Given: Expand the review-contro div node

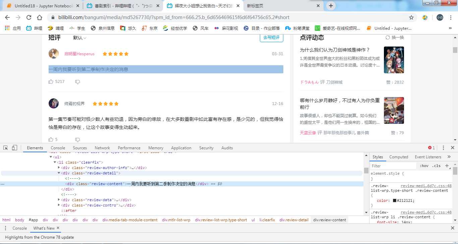Looking at the screenshot, I should [x=59, y=205].
